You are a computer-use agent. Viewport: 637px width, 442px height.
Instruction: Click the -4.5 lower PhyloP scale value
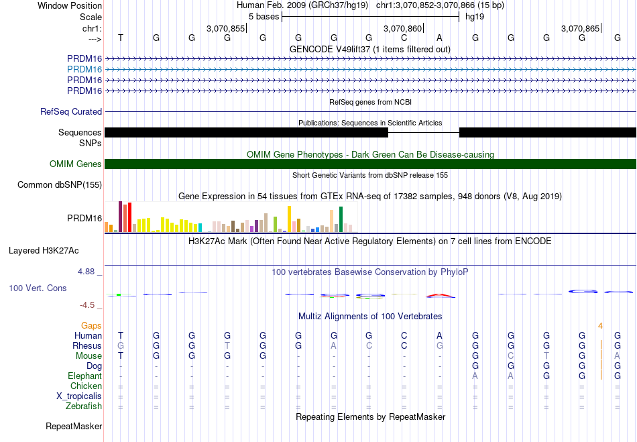click(x=87, y=305)
